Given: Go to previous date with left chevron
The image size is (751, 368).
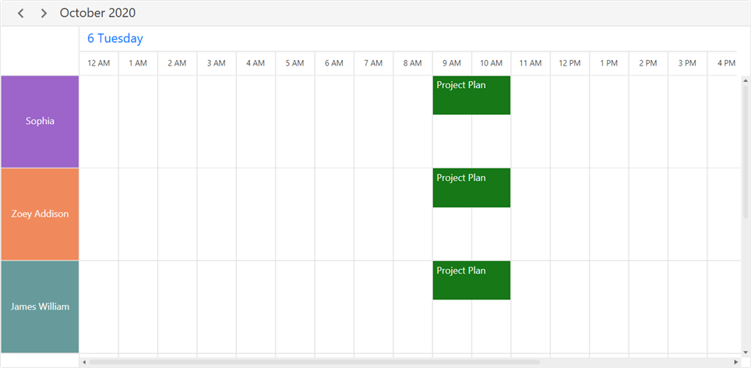Looking at the screenshot, I should click(21, 13).
